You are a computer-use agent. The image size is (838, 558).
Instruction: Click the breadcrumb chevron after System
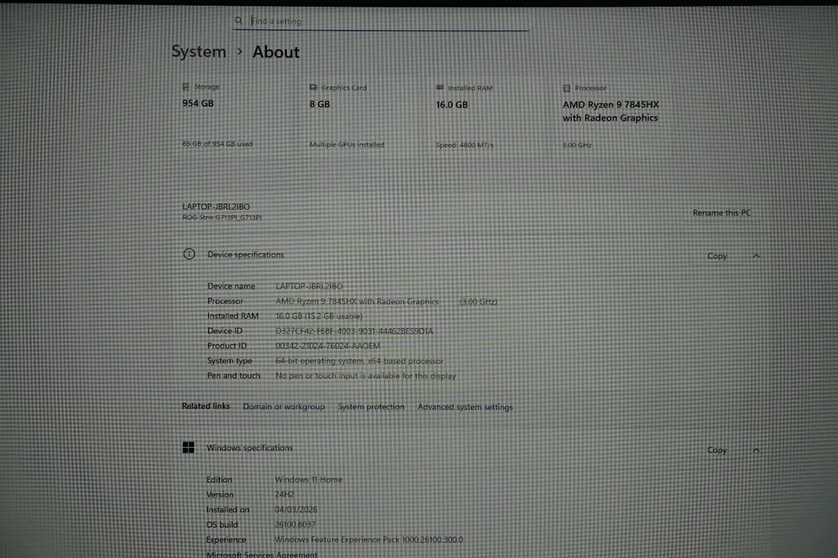pyautogui.click(x=240, y=52)
